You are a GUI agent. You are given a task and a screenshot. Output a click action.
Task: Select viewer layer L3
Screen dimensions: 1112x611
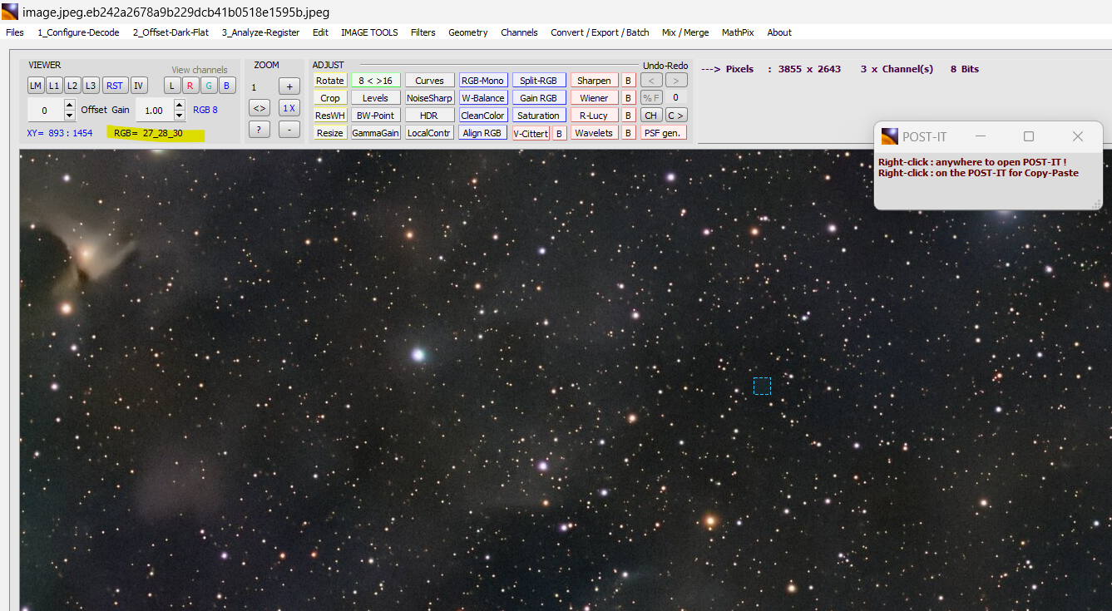point(91,86)
